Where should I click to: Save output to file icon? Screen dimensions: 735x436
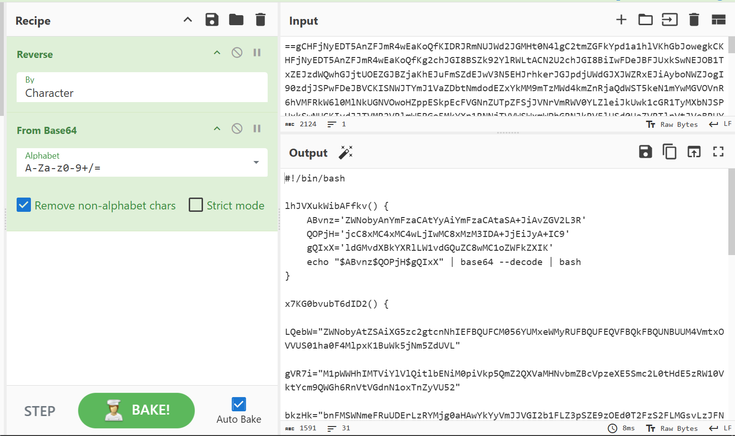(x=646, y=152)
